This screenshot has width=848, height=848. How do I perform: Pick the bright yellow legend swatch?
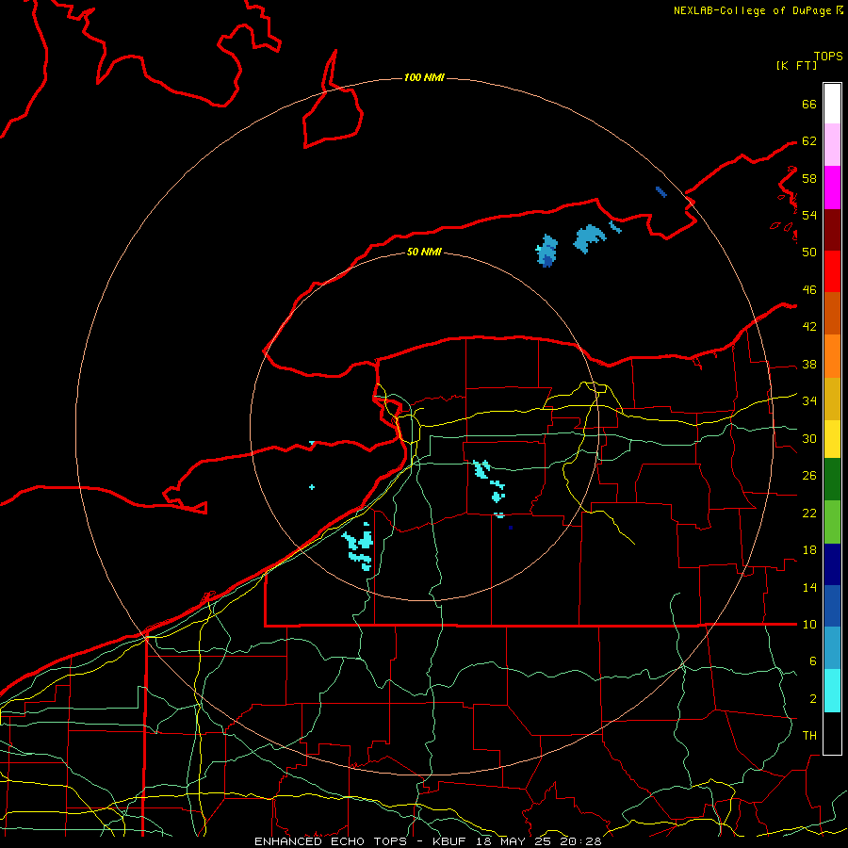tap(832, 439)
